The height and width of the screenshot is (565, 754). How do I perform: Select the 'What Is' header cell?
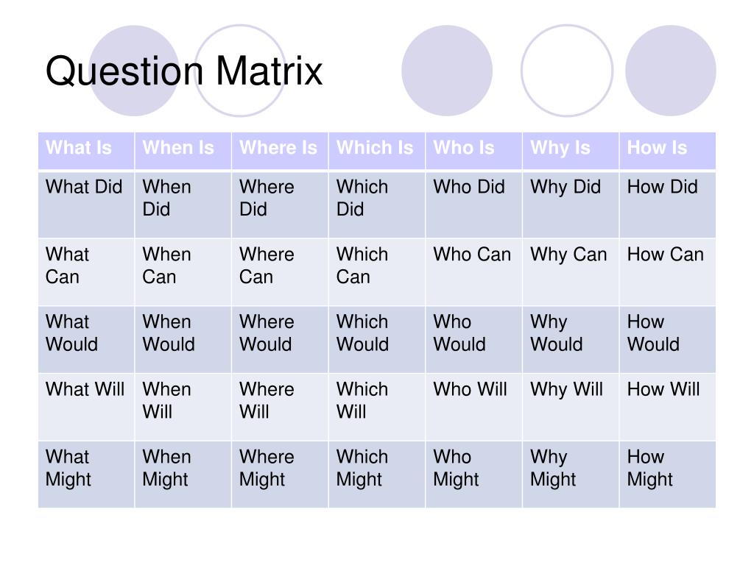click(86, 150)
